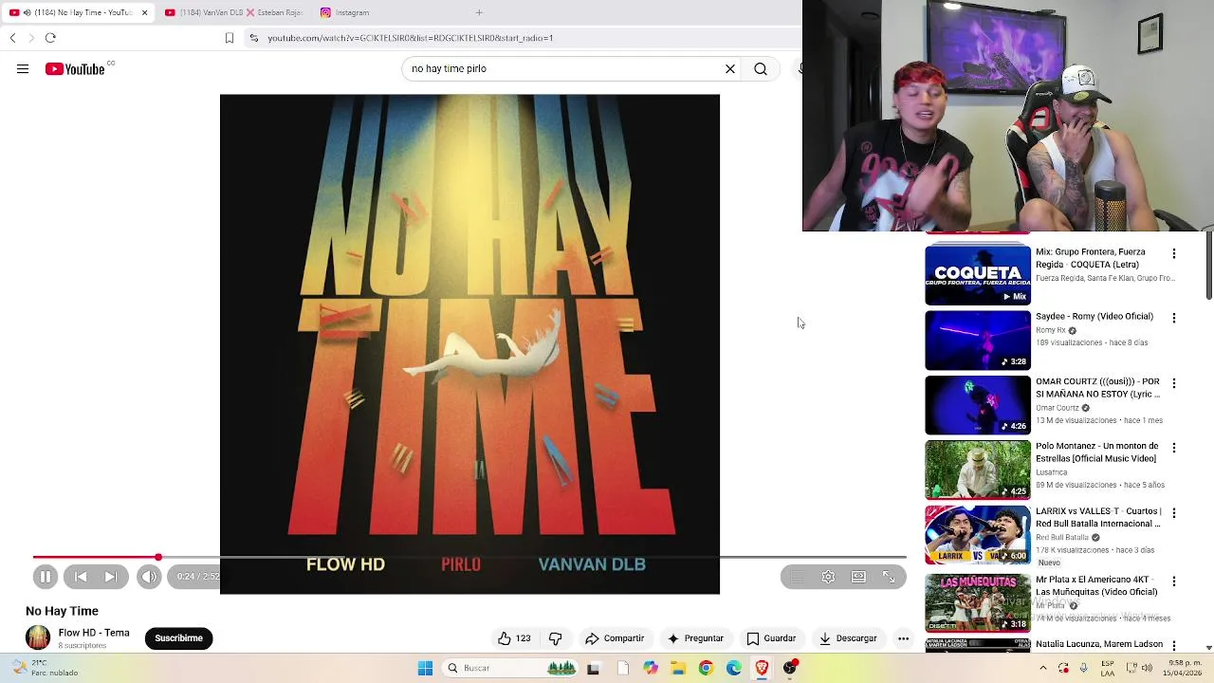Run search with the magnifier button
Image resolution: width=1214 pixels, height=683 pixels.
click(761, 69)
